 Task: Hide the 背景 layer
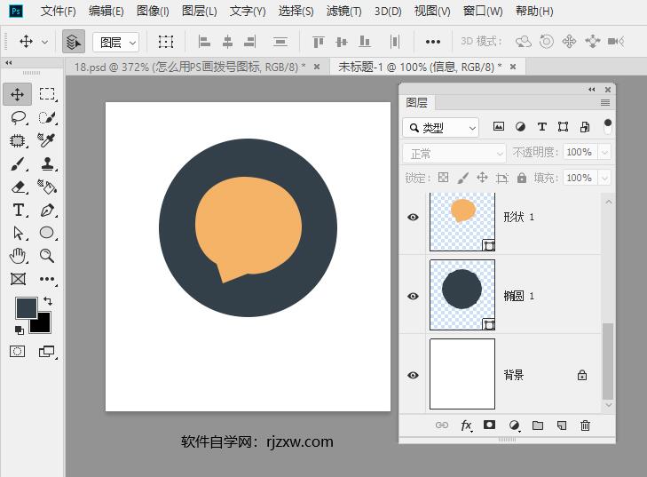[x=413, y=376]
